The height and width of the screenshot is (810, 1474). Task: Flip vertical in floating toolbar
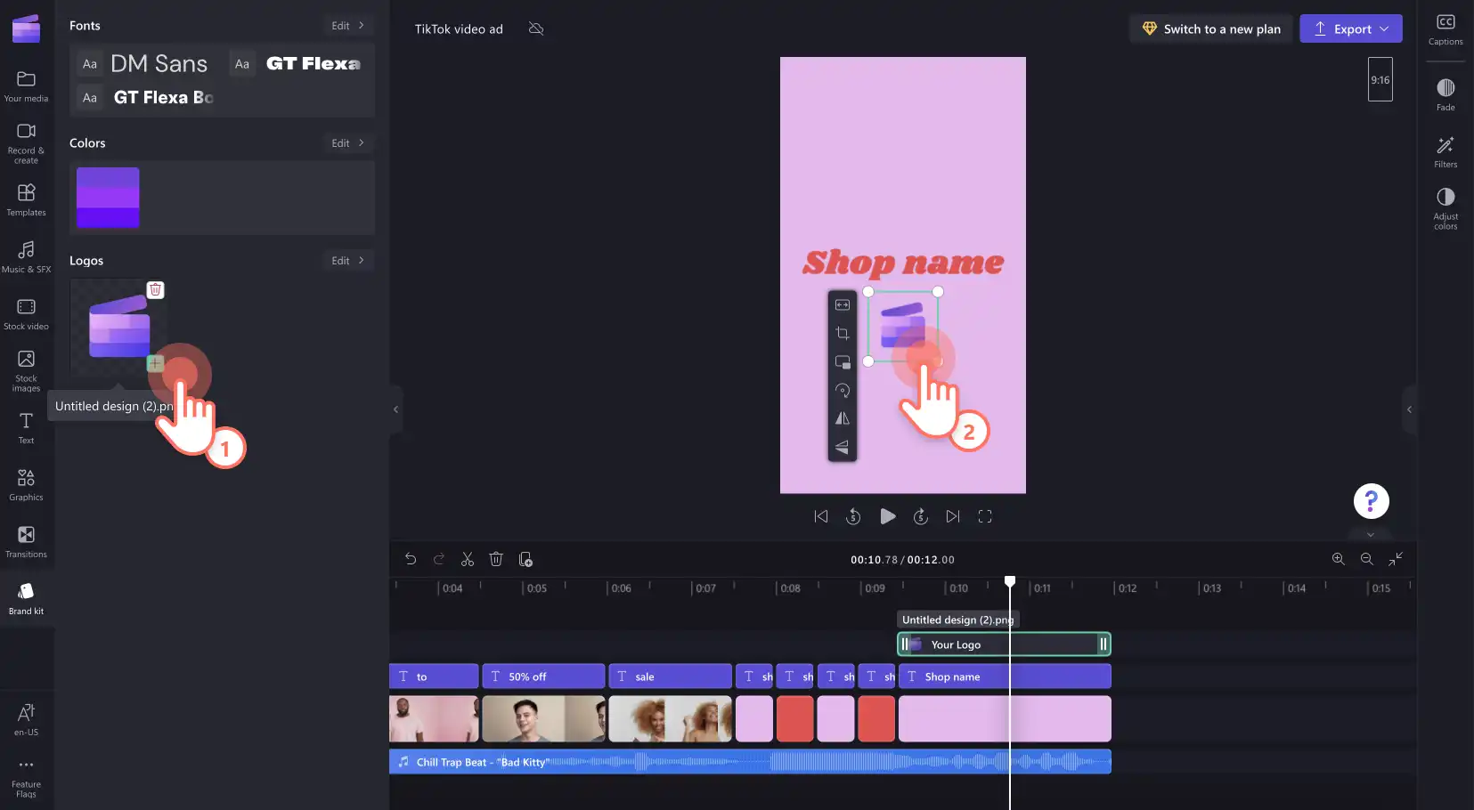tap(843, 447)
